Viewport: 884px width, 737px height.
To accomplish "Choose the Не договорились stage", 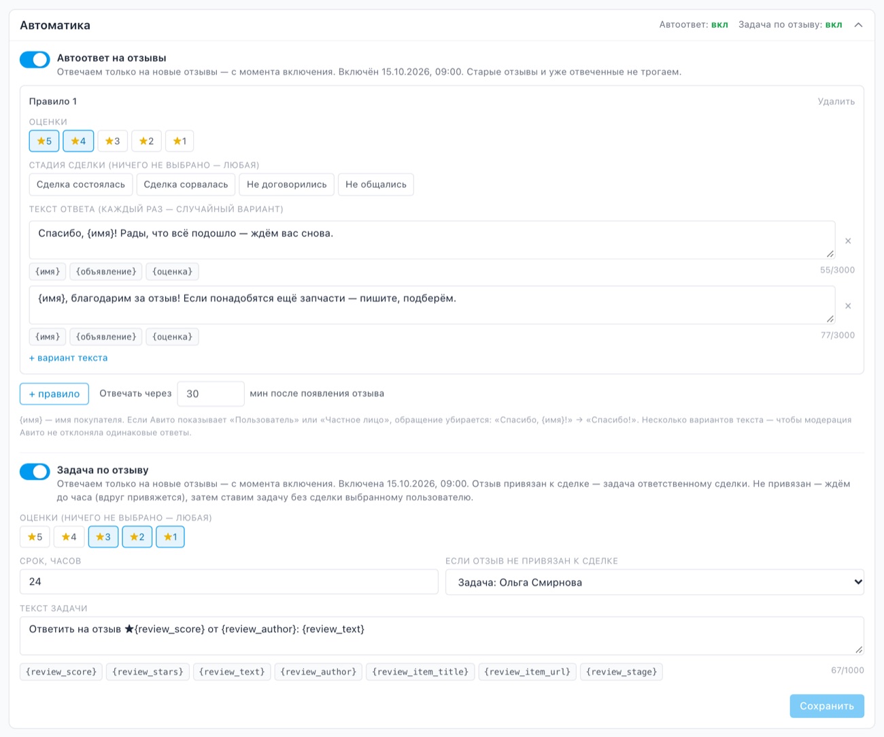I will [286, 184].
